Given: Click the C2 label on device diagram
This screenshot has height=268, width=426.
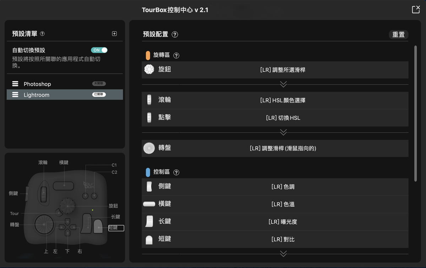Looking at the screenshot, I should pyautogui.click(x=114, y=172).
